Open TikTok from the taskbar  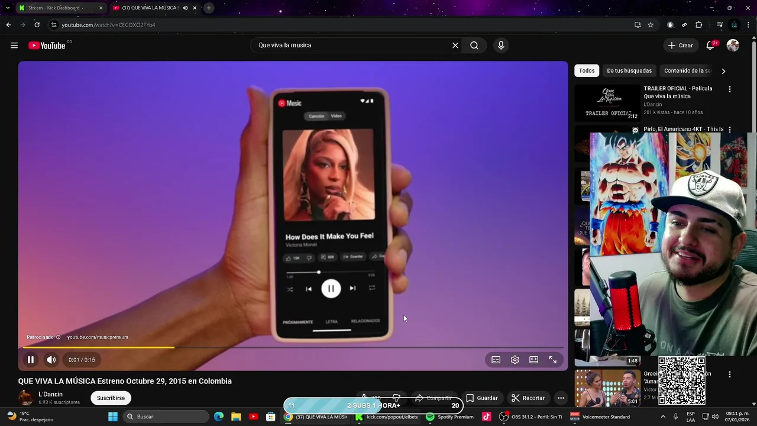click(486, 417)
